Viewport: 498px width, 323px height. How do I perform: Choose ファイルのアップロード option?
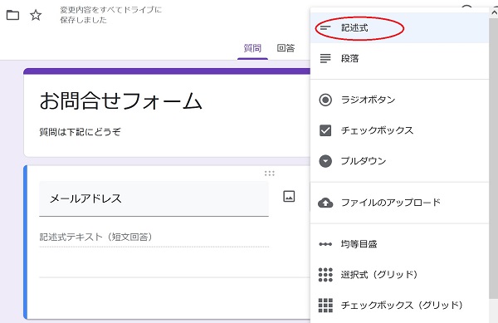point(399,203)
